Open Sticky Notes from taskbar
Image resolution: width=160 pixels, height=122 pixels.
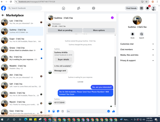pyautogui.click(x=35, y=119)
